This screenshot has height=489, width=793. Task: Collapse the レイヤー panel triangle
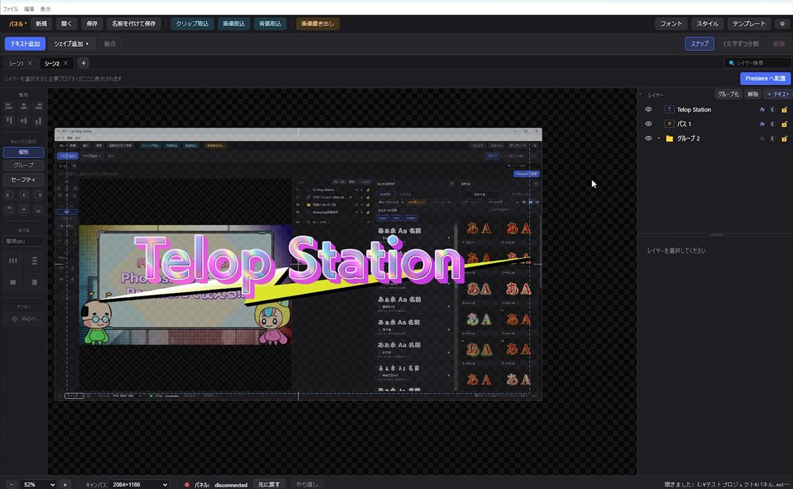640,94
